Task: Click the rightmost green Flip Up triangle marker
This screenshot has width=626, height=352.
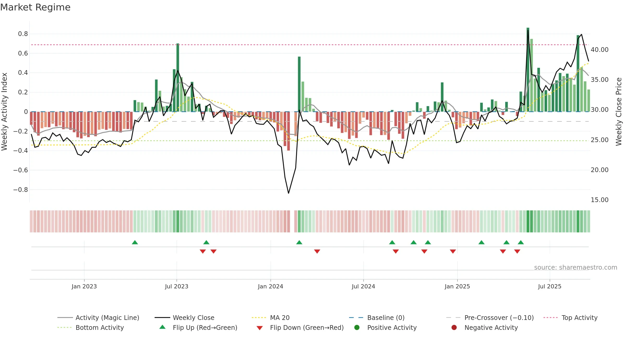Action: 521,242
